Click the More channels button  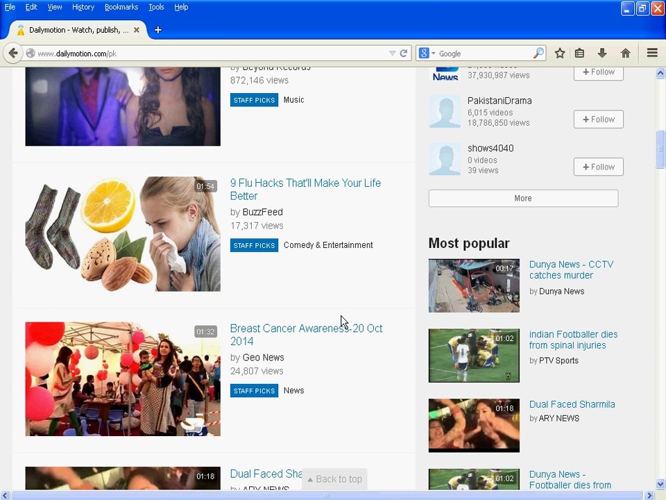point(523,198)
